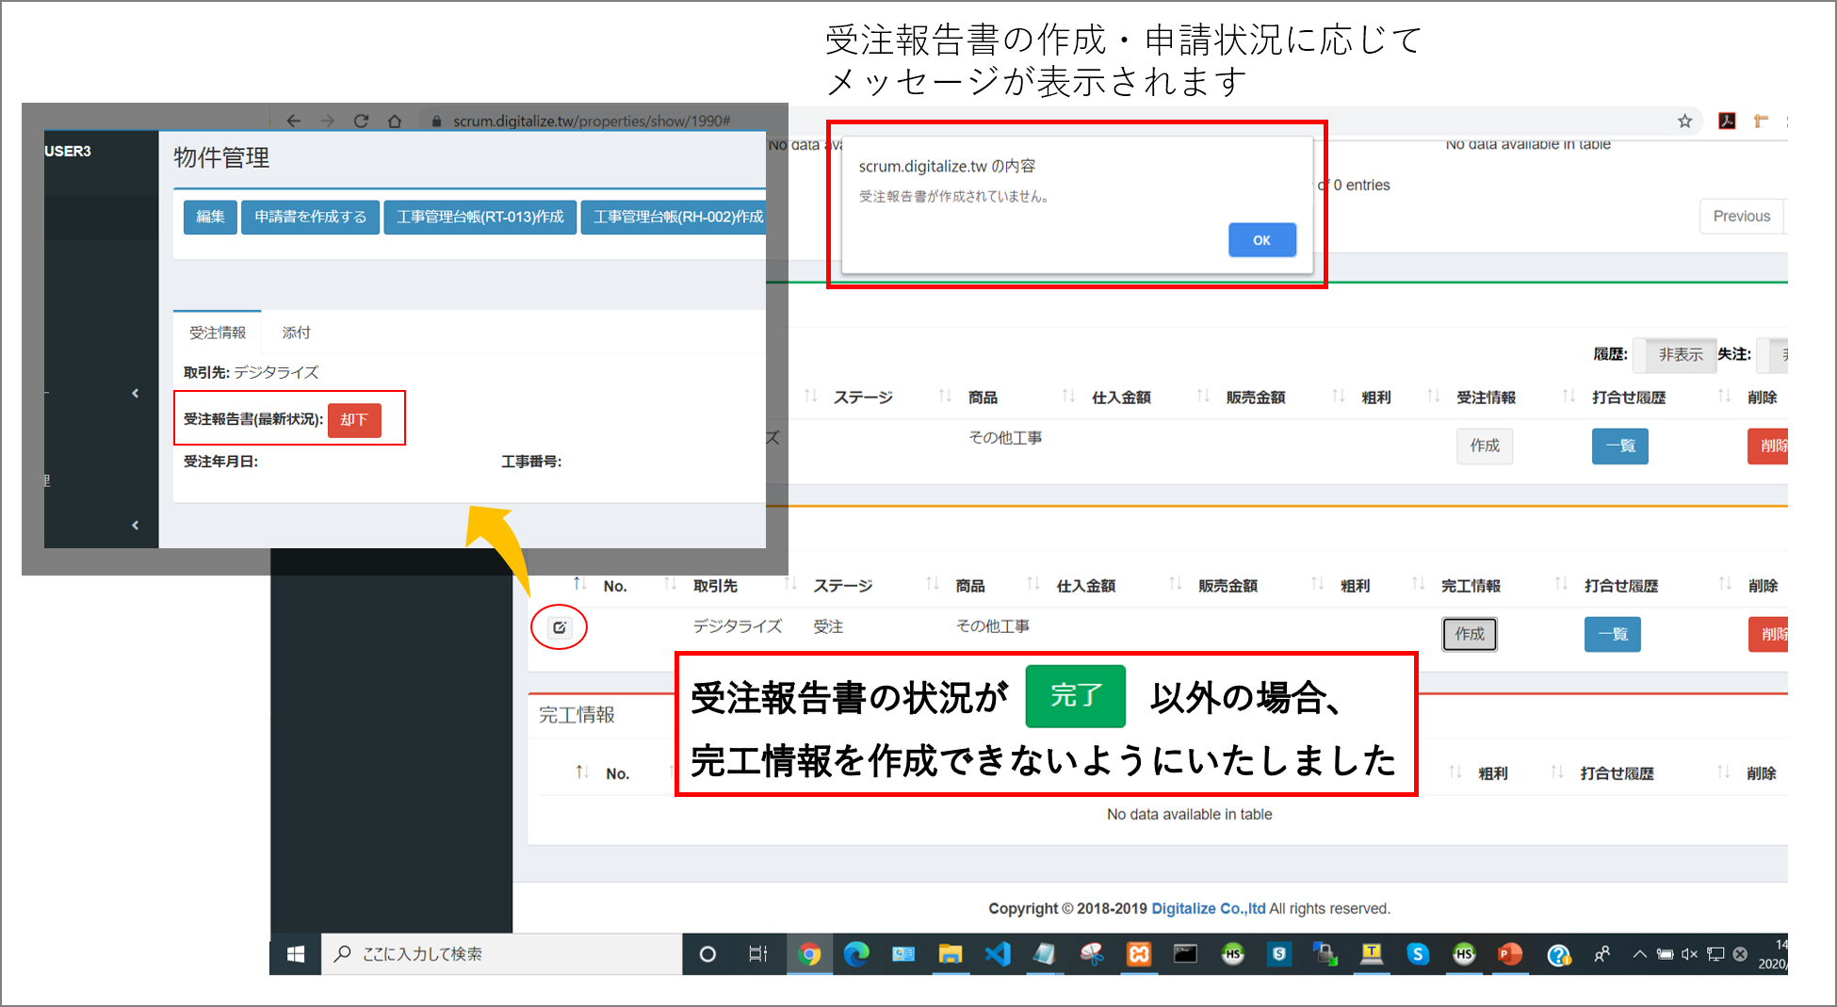Bookmark this page with the star icon
Viewport: 1837px width, 1007px height.
[1684, 121]
